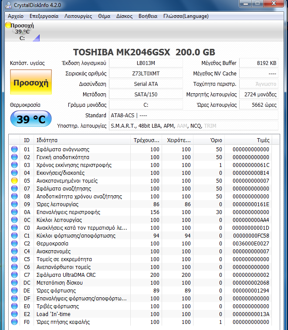This screenshot has height=330, width=288.
Task: Click the TOSHIBA MK2046GSX 200.0 GB title
Action: click(144, 52)
